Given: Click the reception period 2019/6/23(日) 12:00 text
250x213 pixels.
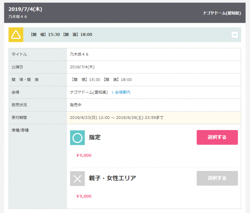Looking at the screenshot, I should point(117,118).
